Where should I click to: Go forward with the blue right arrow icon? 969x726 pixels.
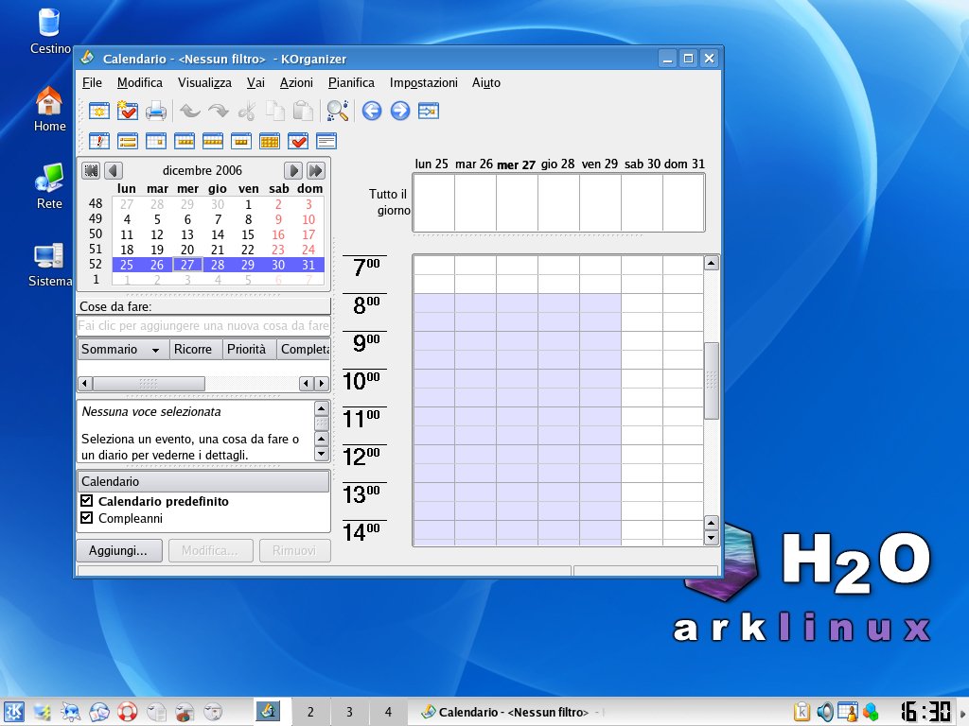coord(400,112)
